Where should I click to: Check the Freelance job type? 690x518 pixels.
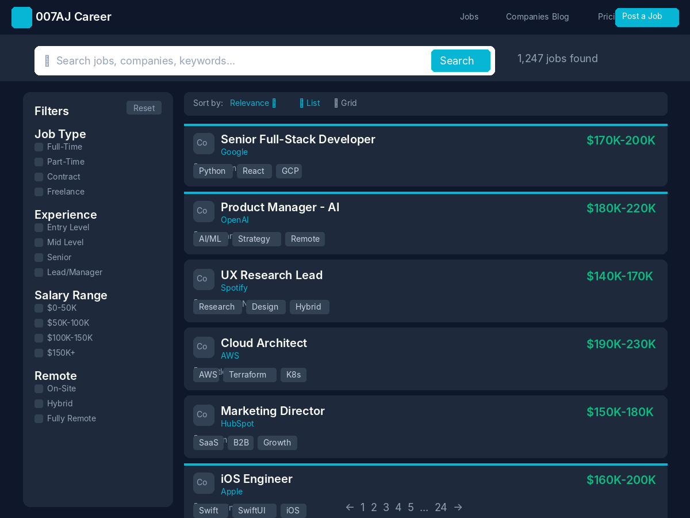point(39,192)
